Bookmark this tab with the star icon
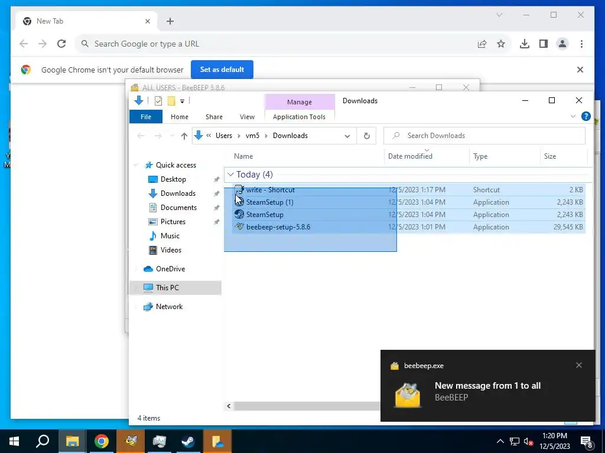Image resolution: width=605 pixels, height=453 pixels. (x=501, y=44)
